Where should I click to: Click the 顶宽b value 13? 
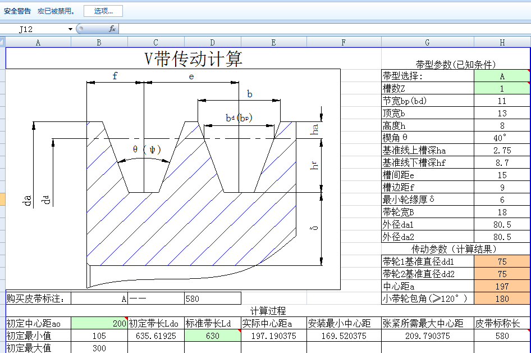click(x=502, y=113)
